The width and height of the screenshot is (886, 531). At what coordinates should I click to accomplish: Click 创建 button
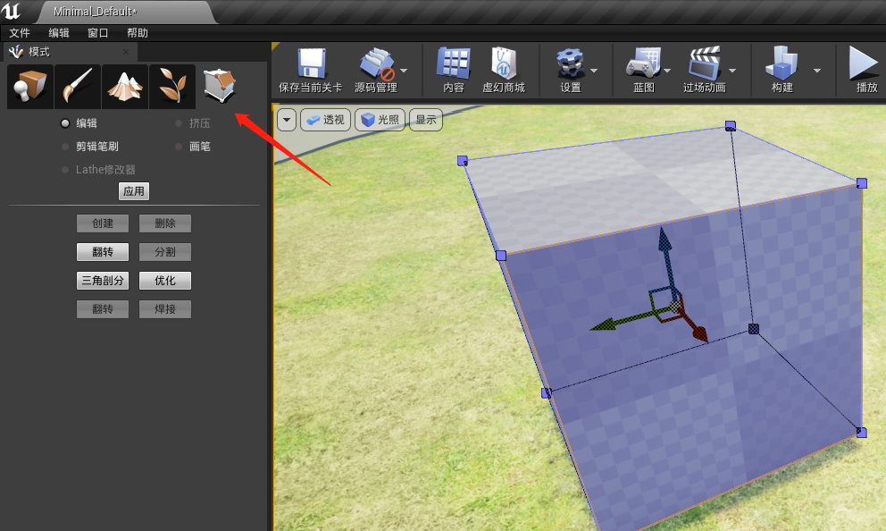[103, 223]
